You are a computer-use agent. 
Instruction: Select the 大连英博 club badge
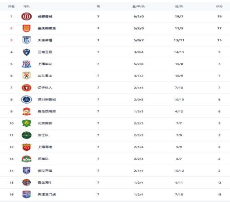click(27, 40)
